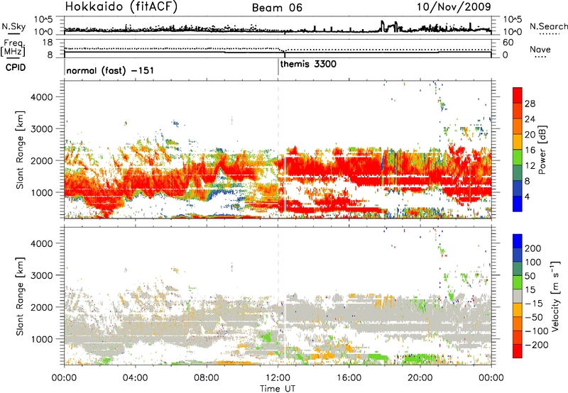Click the 'Velocity [m s-1]' color bar title
This screenshot has height=393, width=568.
[x=556, y=297]
